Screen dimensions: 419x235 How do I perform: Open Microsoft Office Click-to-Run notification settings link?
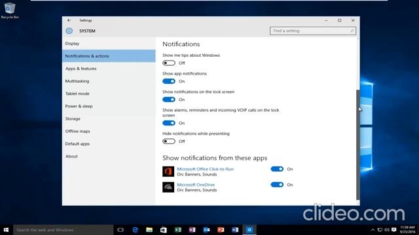coord(205,169)
